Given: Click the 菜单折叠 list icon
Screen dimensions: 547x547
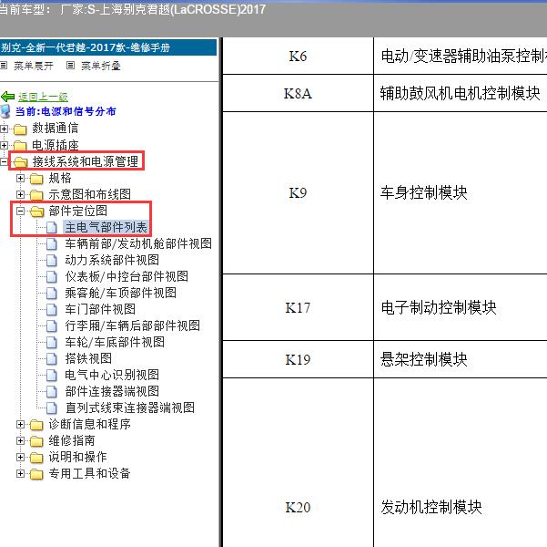Looking at the screenshot, I should (x=70, y=65).
